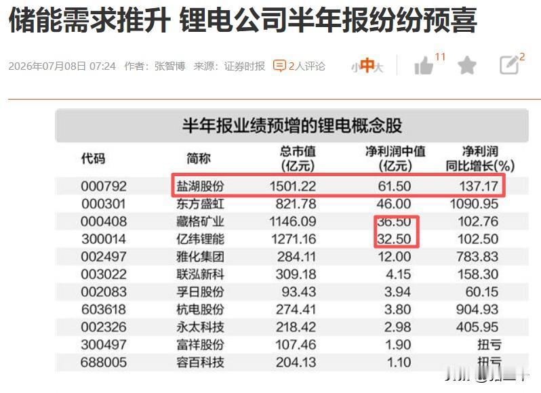The width and height of the screenshot is (541, 393).
Task: Click growth value 137.17
Action: [x=479, y=186]
